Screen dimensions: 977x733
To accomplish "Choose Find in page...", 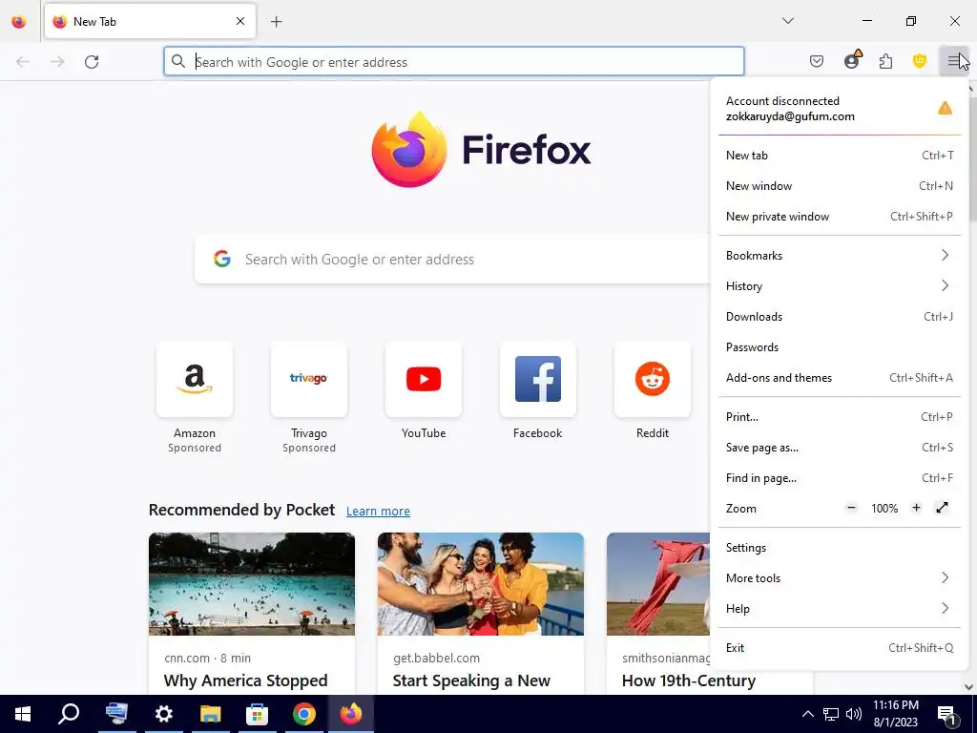I will click(x=840, y=478).
